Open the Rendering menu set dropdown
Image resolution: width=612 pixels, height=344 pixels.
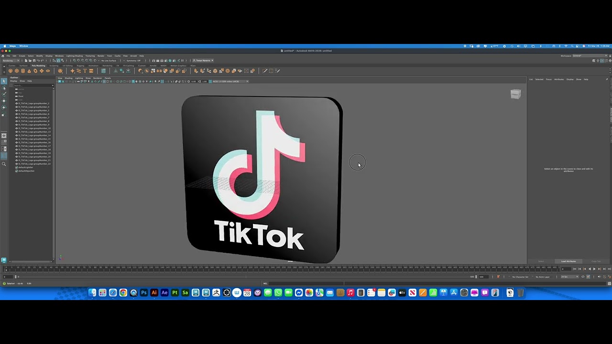tap(11, 61)
